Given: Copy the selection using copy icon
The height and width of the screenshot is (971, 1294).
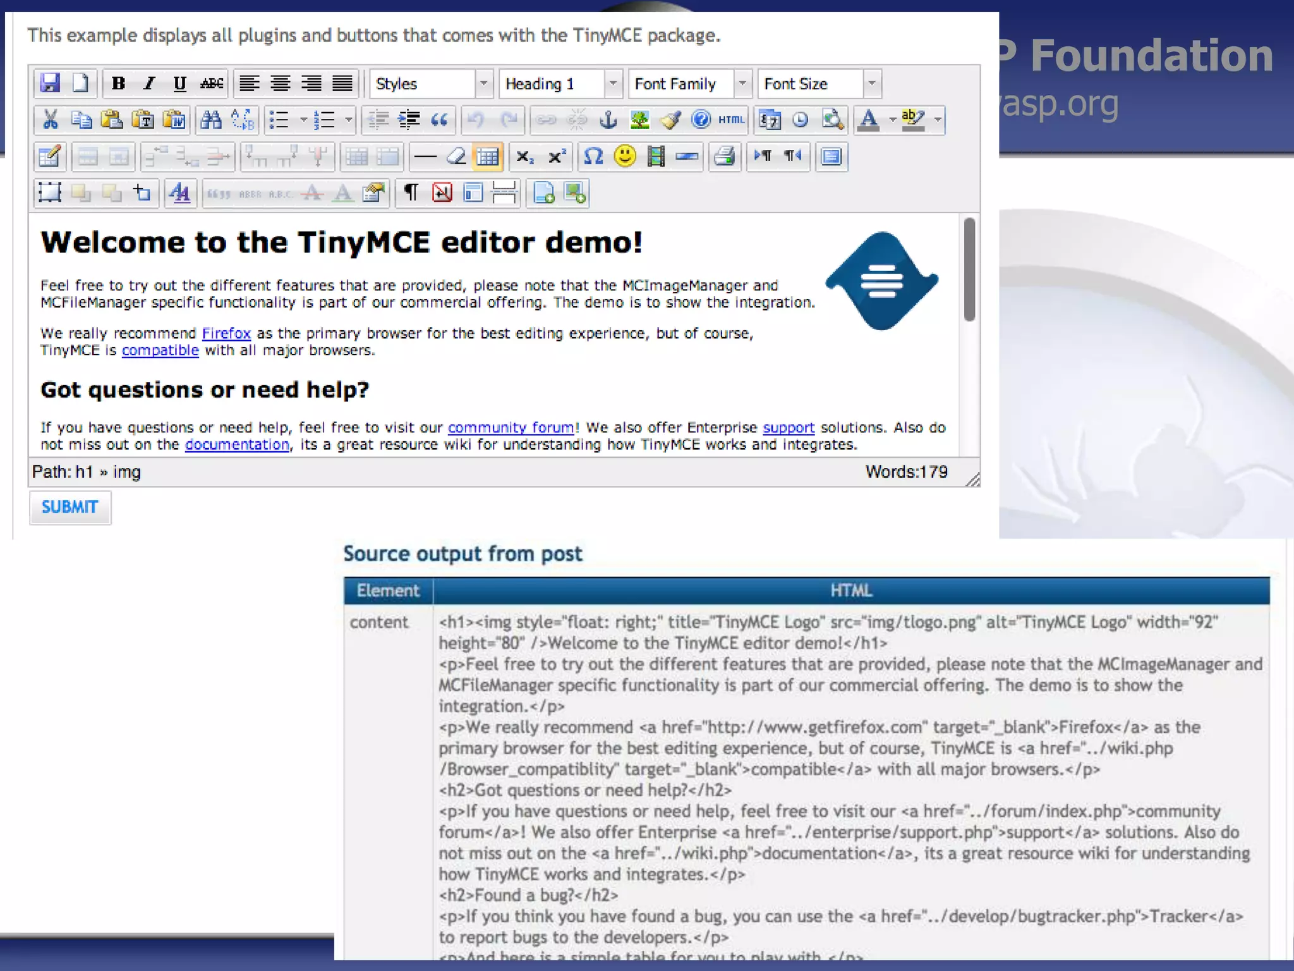Looking at the screenshot, I should tap(81, 119).
